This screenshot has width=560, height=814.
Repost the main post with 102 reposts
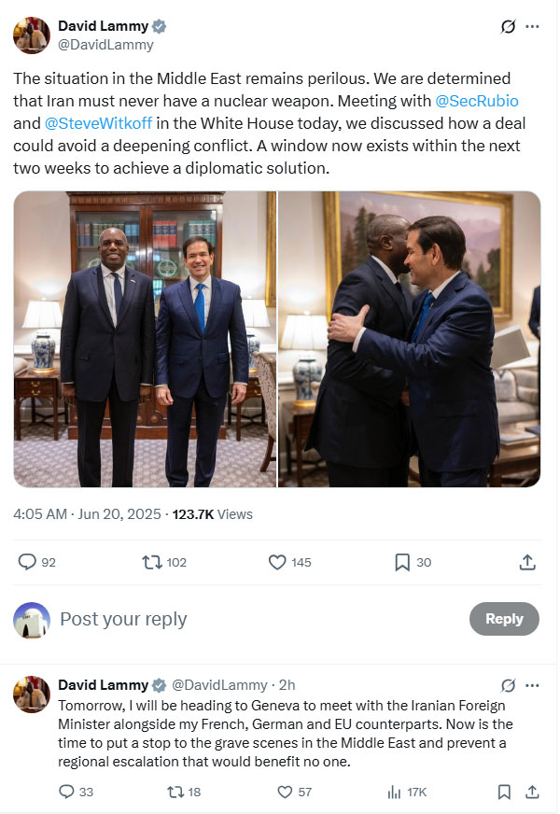coord(152,562)
